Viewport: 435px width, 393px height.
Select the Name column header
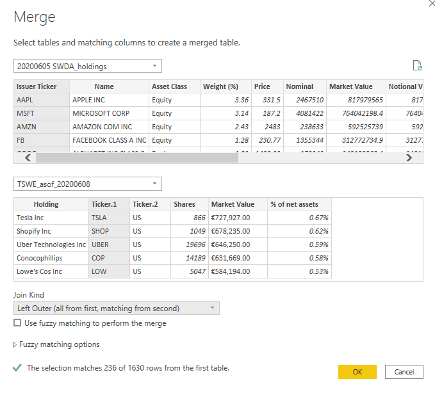(110, 86)
